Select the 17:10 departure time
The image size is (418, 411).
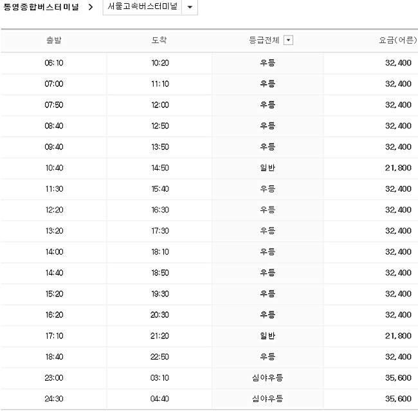[x=54, y=336]
